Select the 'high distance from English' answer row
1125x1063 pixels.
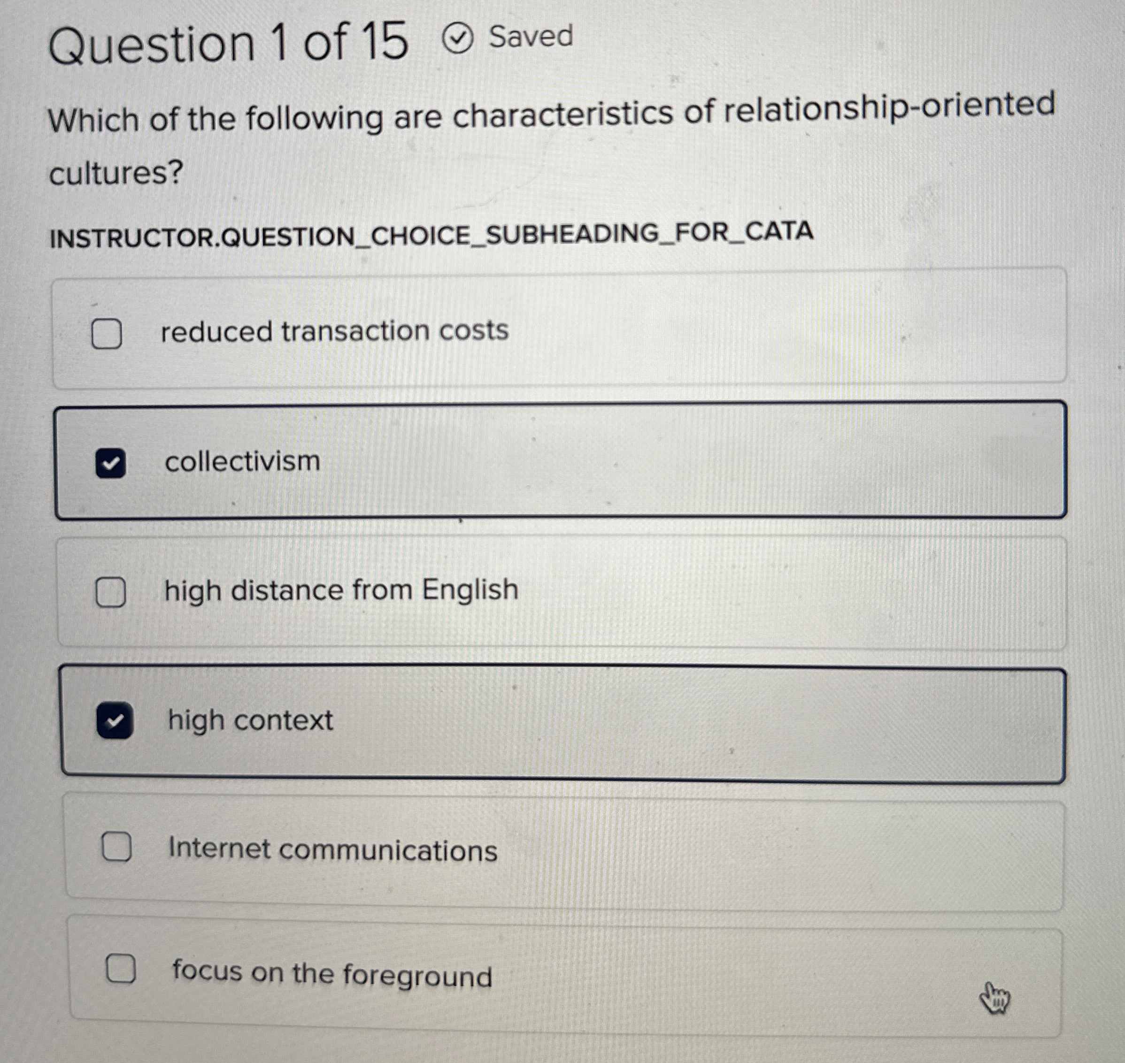pos(561,590)
